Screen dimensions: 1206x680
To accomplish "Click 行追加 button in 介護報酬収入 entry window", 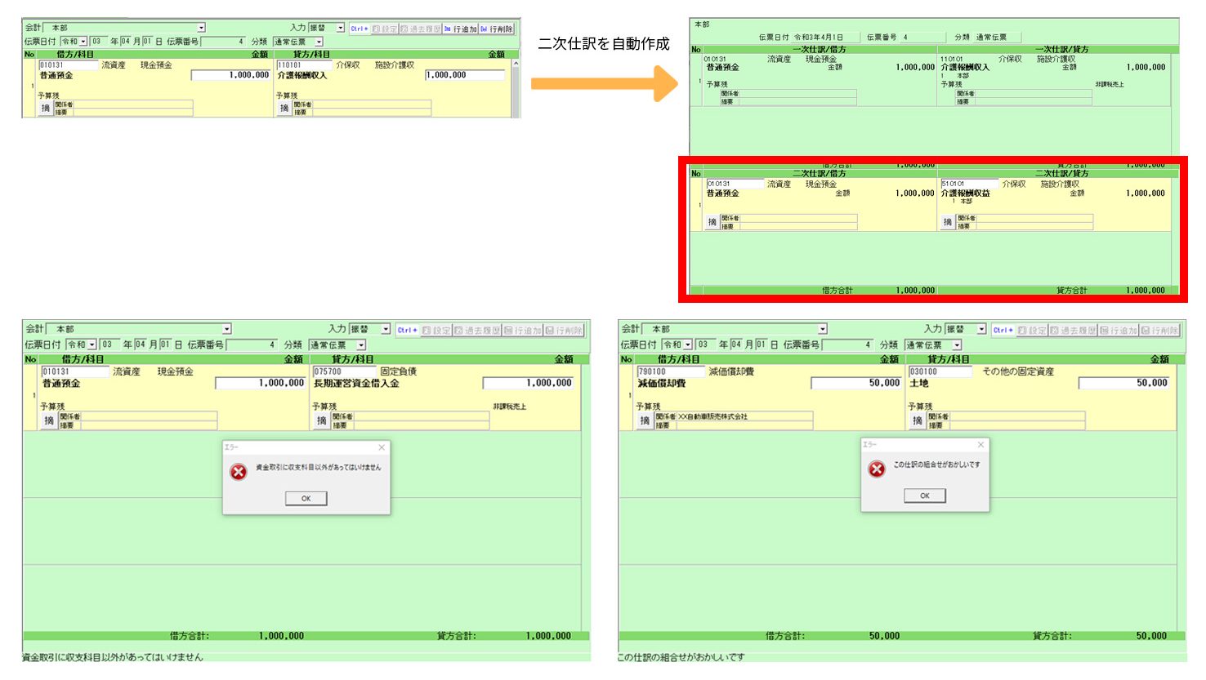I will click(460, 29).
